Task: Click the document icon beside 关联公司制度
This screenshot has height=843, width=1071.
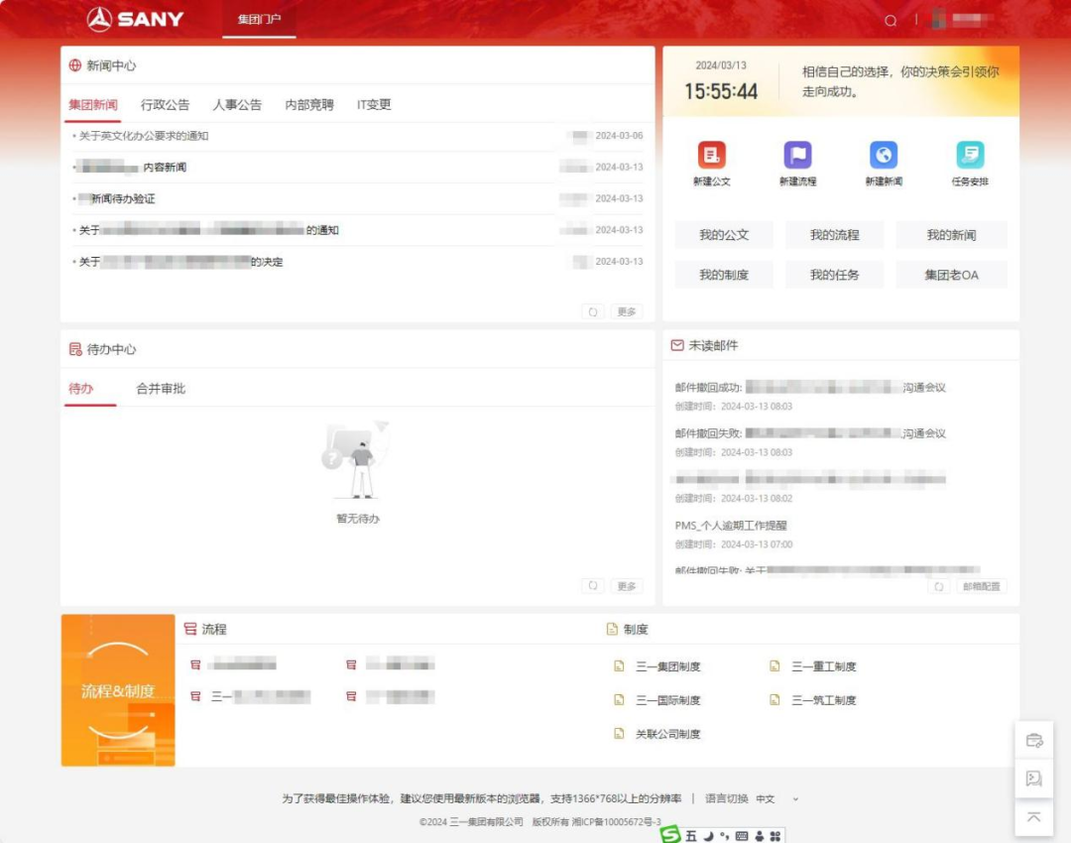Action: [x=619, y=734]
